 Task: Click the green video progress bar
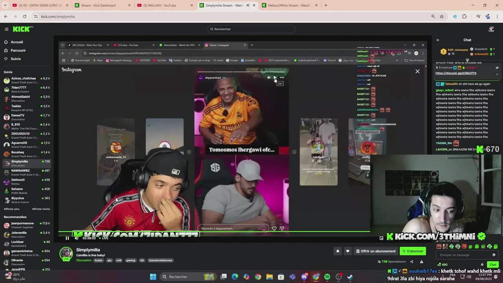click(214, 232)
